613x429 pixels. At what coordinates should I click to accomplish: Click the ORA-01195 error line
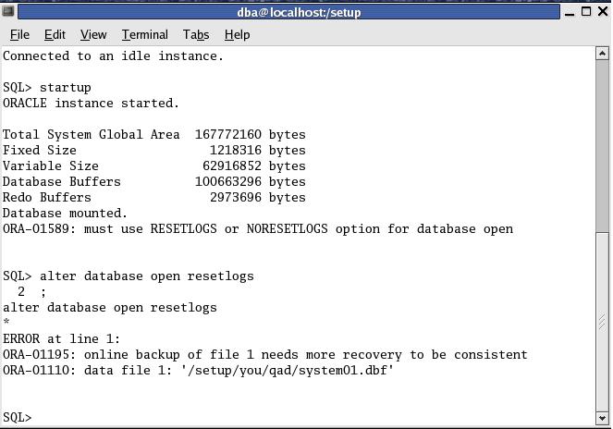pos(264,354)
